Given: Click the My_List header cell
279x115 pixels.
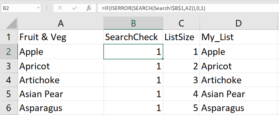Looking at the screenshot, I should 239,37.
